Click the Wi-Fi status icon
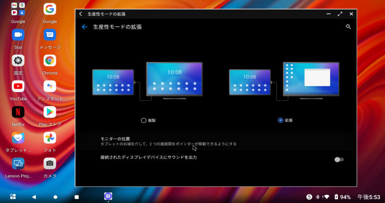Image resolution: width=385 pixels, height=203 pixels. pos(326,197)
